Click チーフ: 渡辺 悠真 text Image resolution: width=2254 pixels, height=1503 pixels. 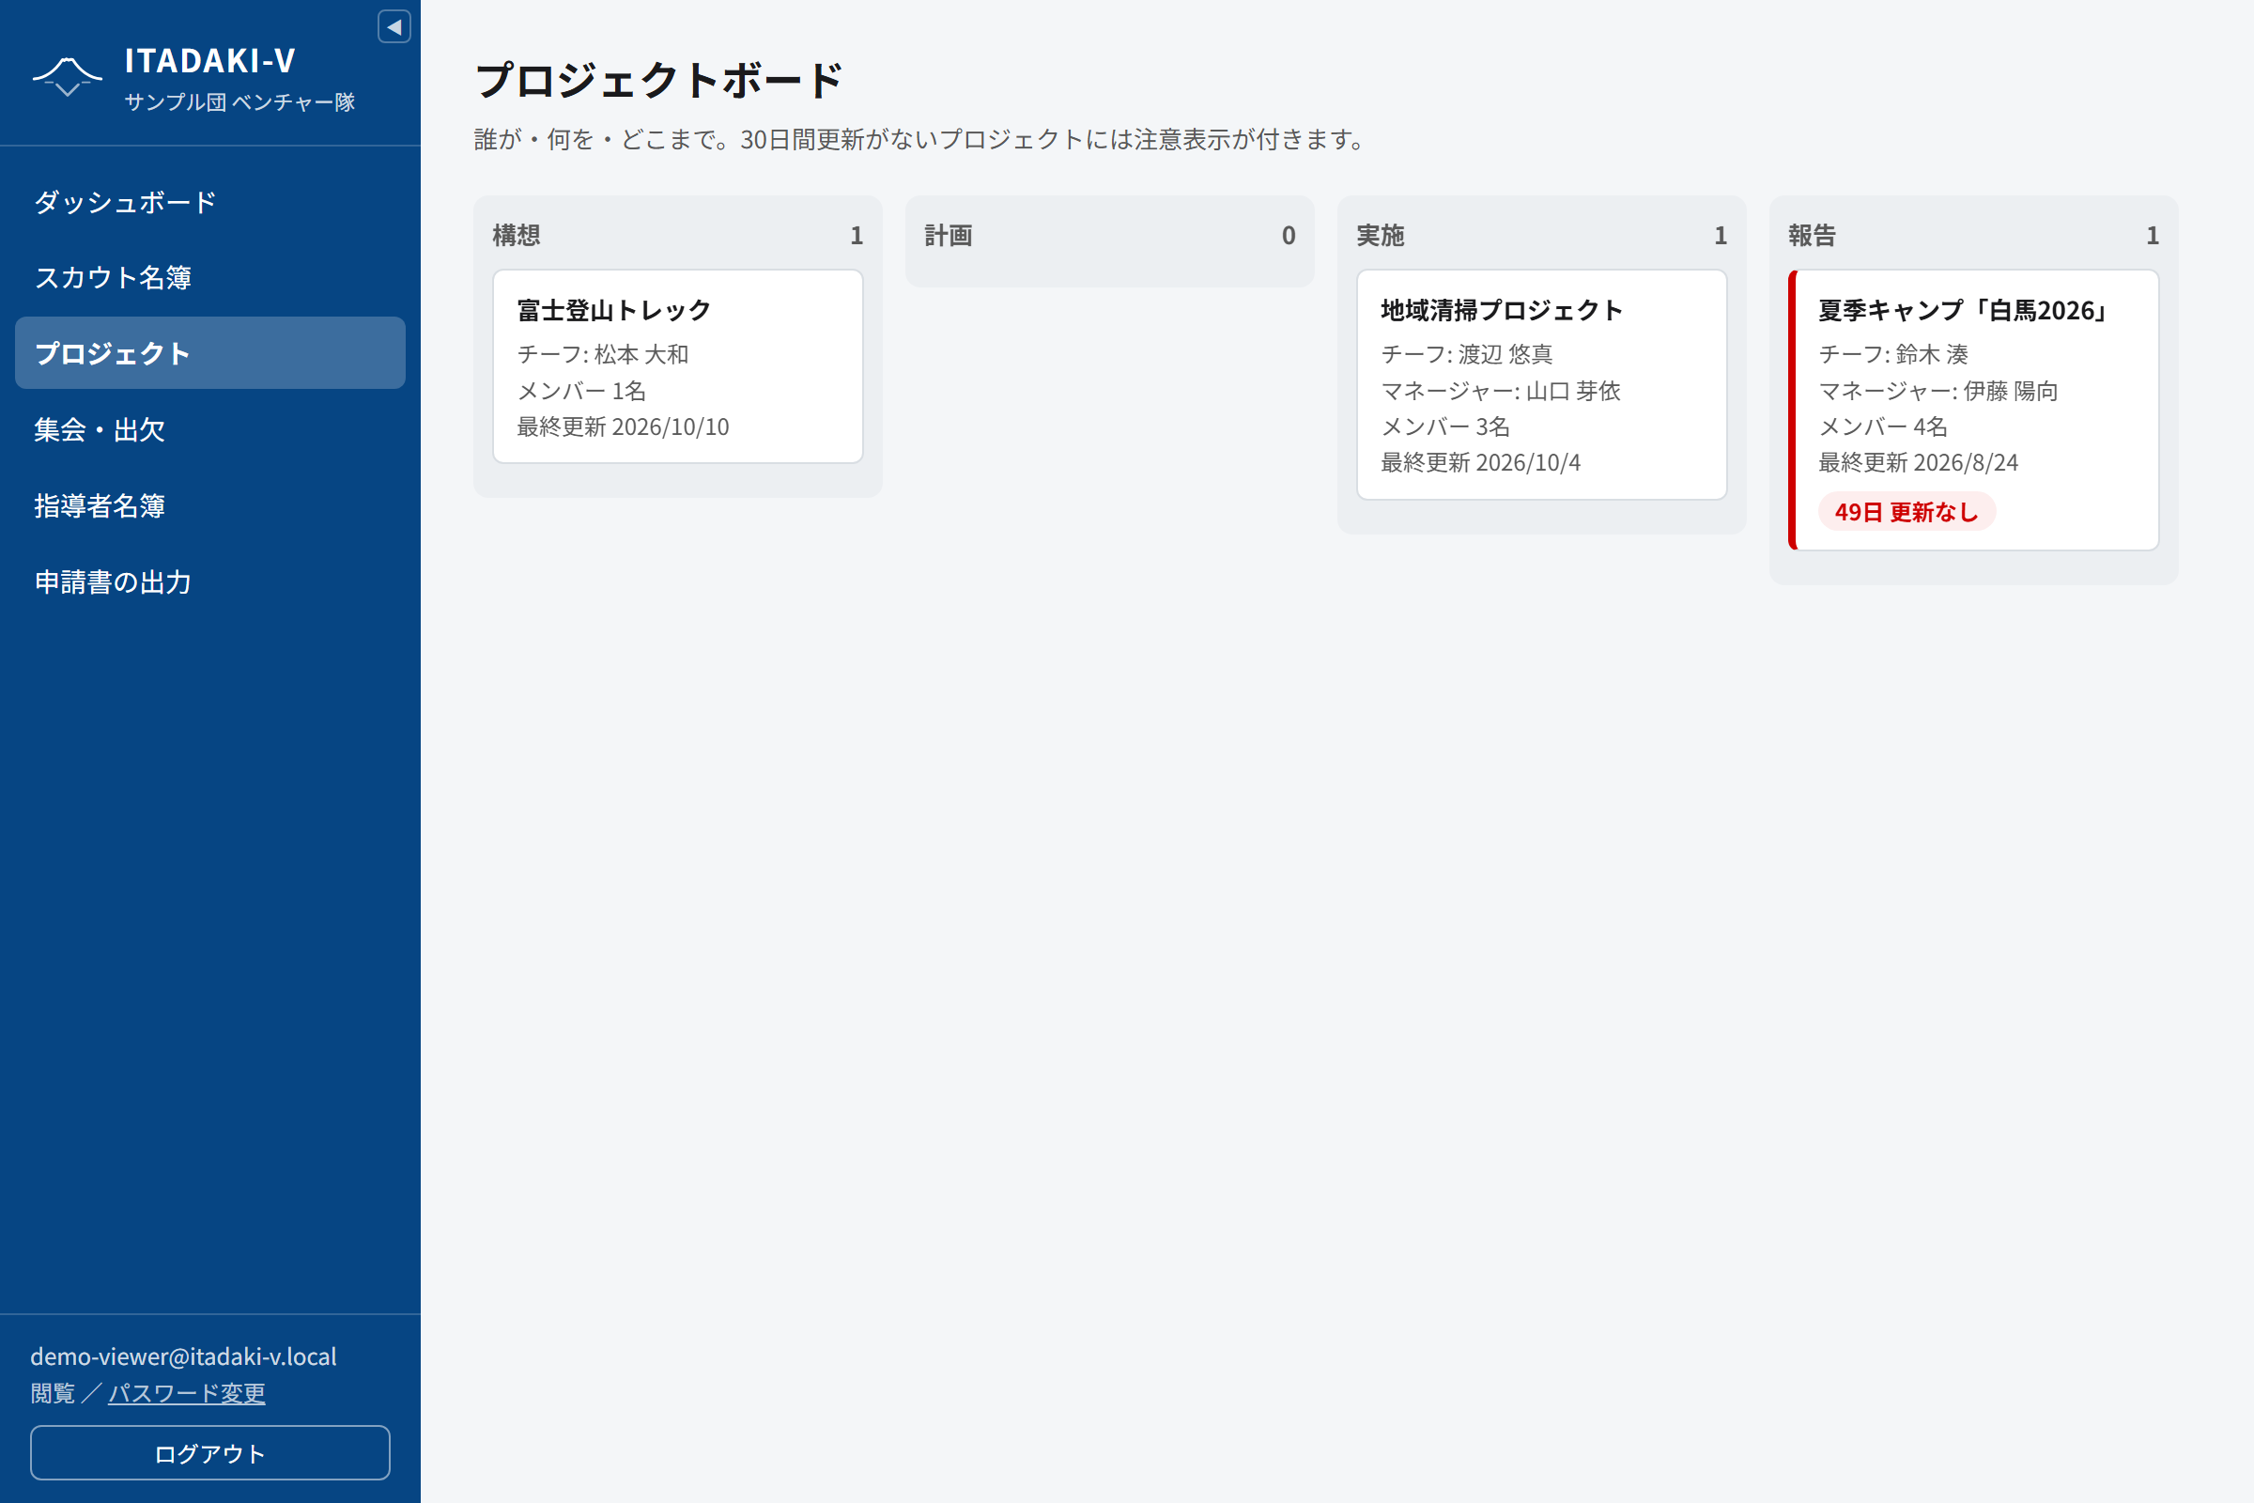(x=1466, y=355)
